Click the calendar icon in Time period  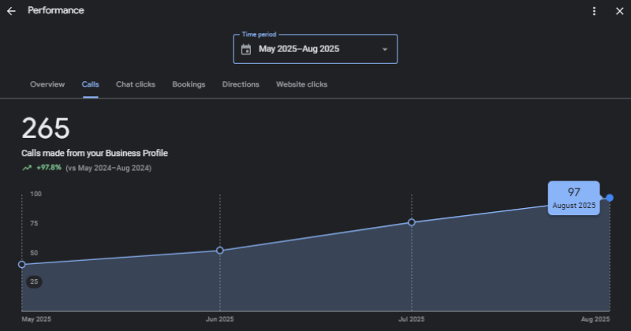pyautogui.click(x=246, y=50)
